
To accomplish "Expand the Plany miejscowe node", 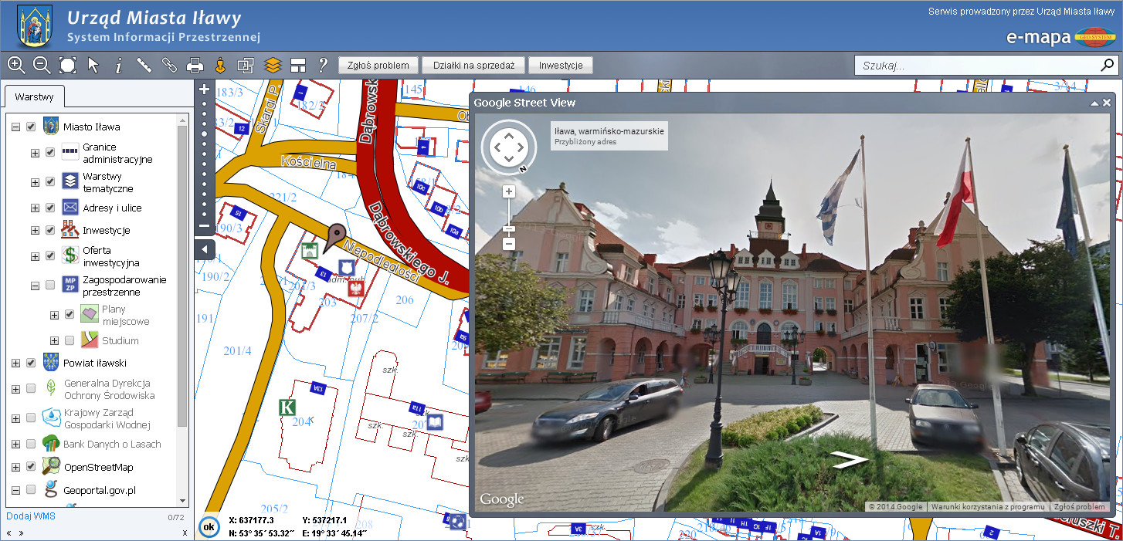I will coord(54,315).
